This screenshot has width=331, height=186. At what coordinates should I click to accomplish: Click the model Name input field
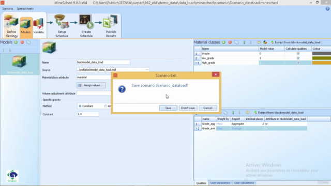coord(103,62)
